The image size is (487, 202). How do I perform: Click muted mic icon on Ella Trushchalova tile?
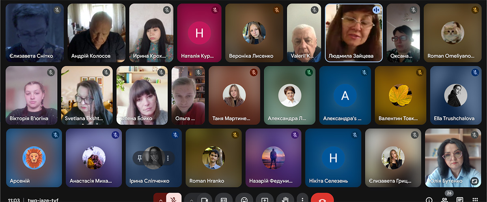[475, 72]
